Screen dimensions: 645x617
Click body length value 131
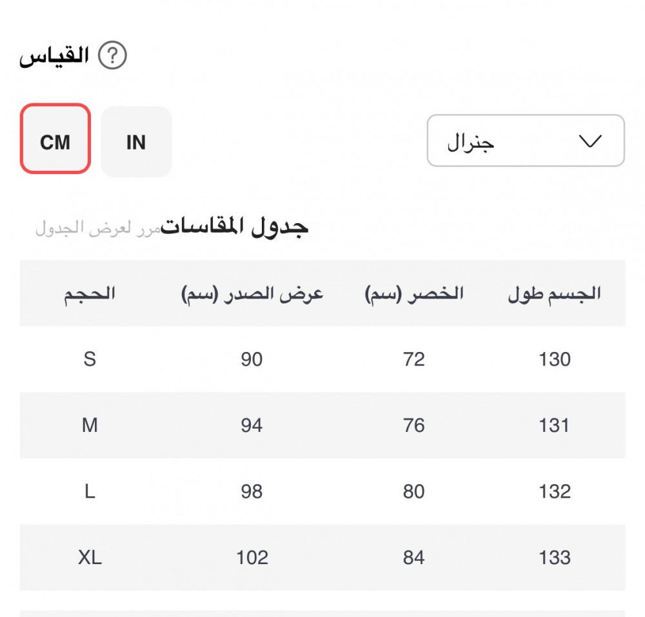click(x=555, y=426)
